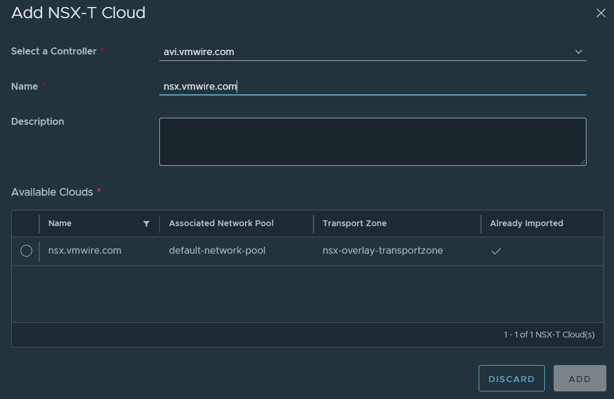
Task: Click the Associated Network Pool column header
Action: coord(221,223)
